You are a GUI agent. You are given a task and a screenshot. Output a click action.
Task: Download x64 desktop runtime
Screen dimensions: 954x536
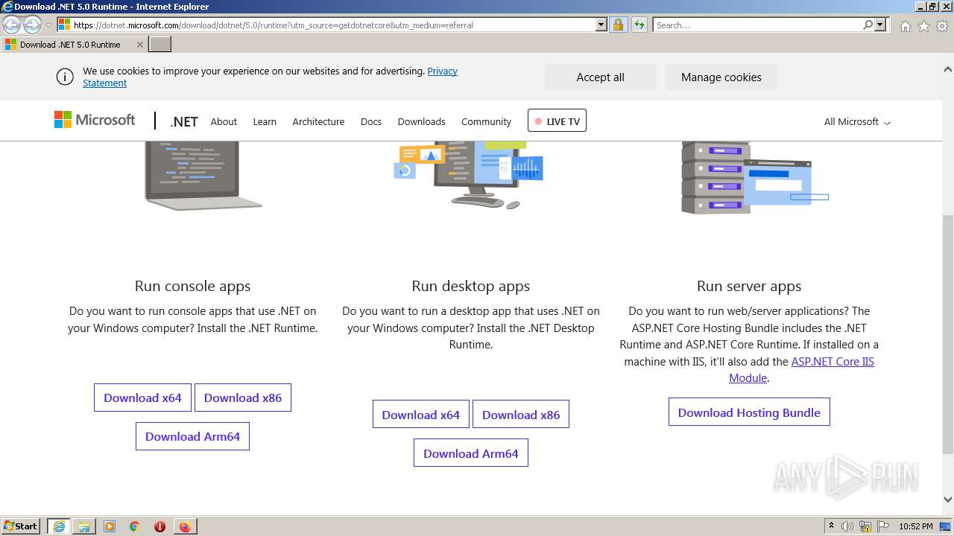[421, 415]
